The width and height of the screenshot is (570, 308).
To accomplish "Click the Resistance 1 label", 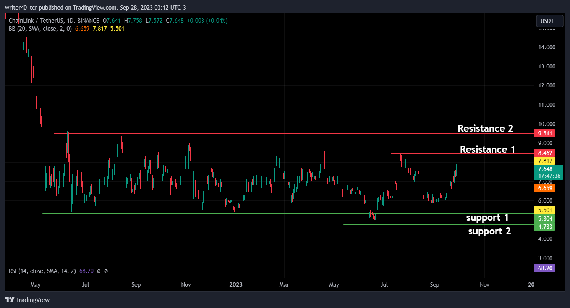I will (x=487, y=149).
